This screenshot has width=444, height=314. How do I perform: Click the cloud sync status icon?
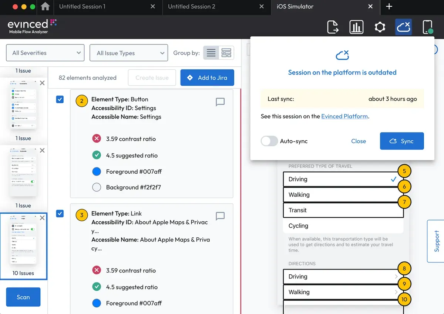click(x=403, y=27)
